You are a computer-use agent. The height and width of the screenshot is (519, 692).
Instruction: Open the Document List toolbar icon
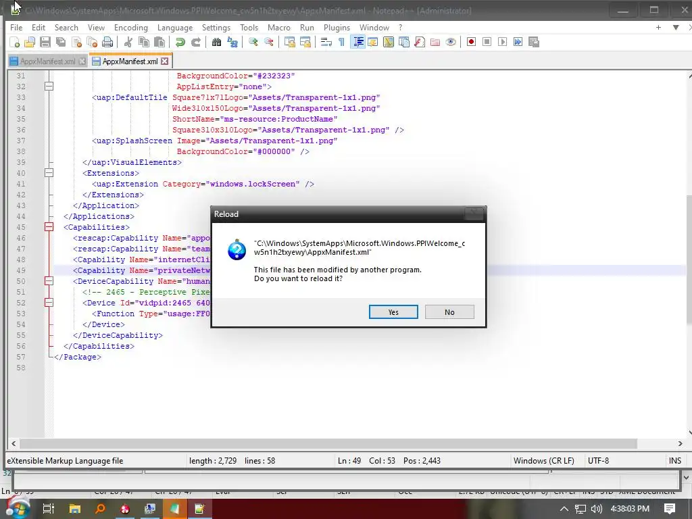(x=404, y=42)
